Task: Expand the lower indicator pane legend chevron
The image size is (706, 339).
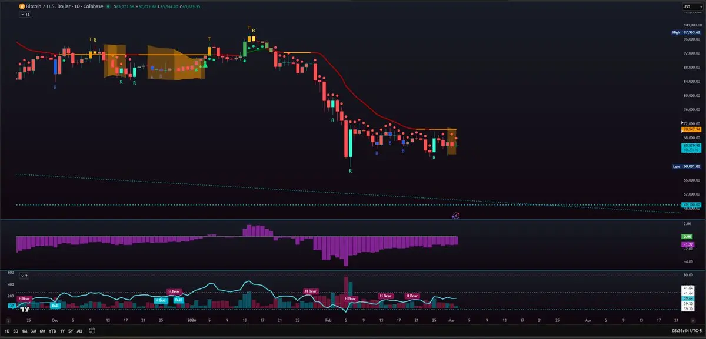Action: coord(24,275)
